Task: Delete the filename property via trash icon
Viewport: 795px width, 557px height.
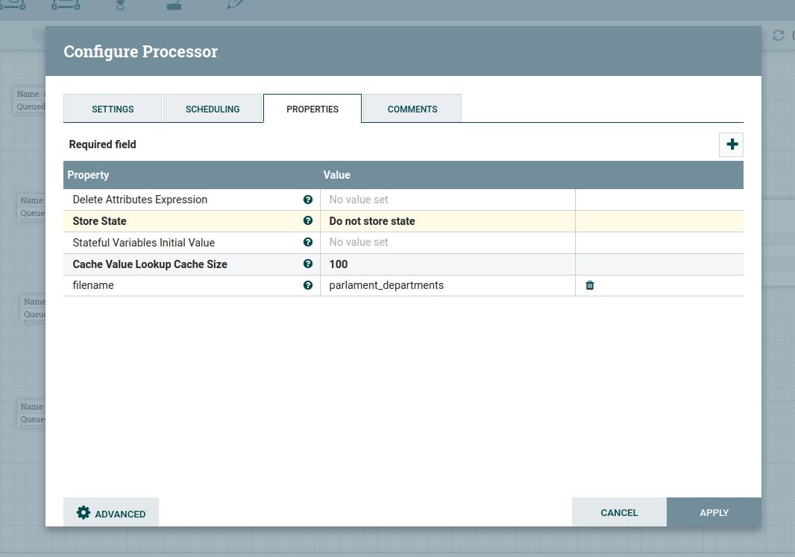Action: pos(590,285)
